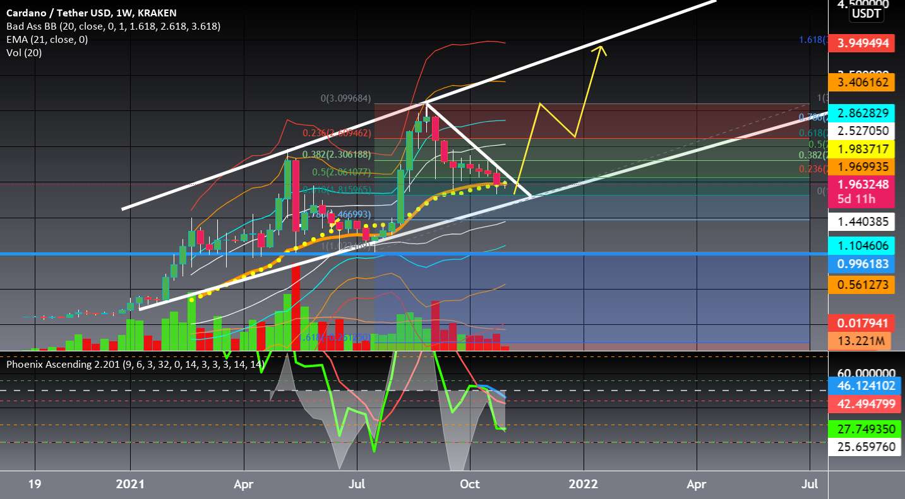The image size is (905, 499).
Task: Click the blue .618(0.251250) extension label
Action: 336,338
